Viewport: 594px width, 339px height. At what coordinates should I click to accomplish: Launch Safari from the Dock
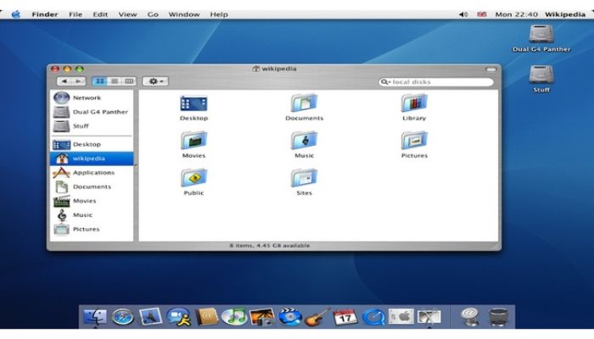tap(122, 317)
